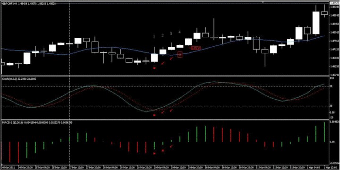
Task: Click the chart shift triangle at top edge
Action: click(263, 2)
